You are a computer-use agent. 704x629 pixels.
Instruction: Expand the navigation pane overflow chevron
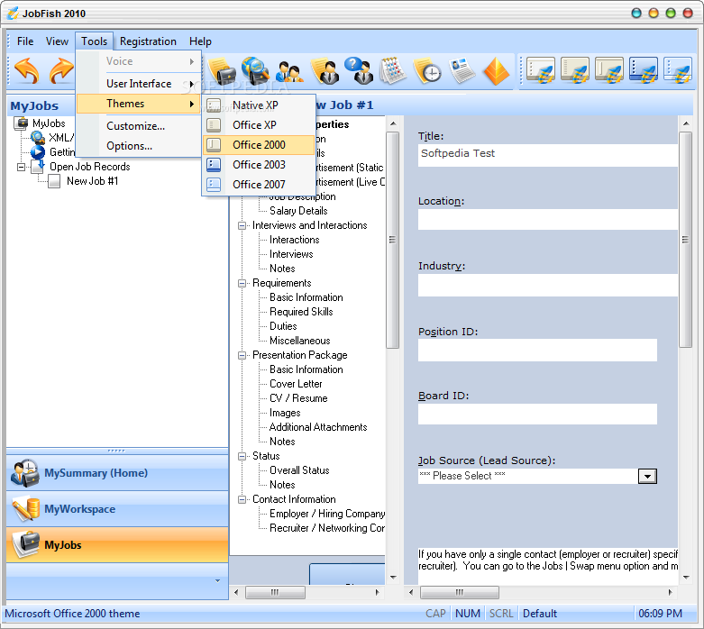[218, 581]
